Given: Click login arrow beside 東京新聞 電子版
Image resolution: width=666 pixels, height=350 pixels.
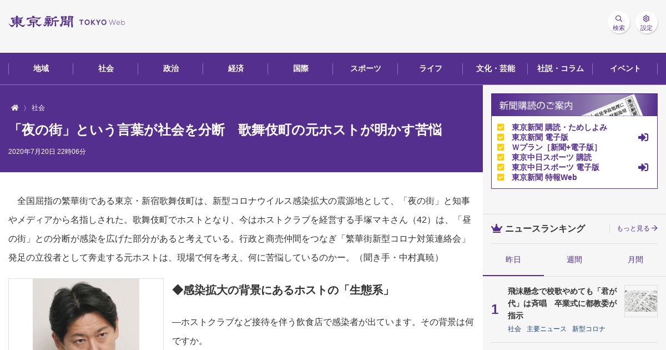Looking at the screenshot, I should tap(643, 137).
